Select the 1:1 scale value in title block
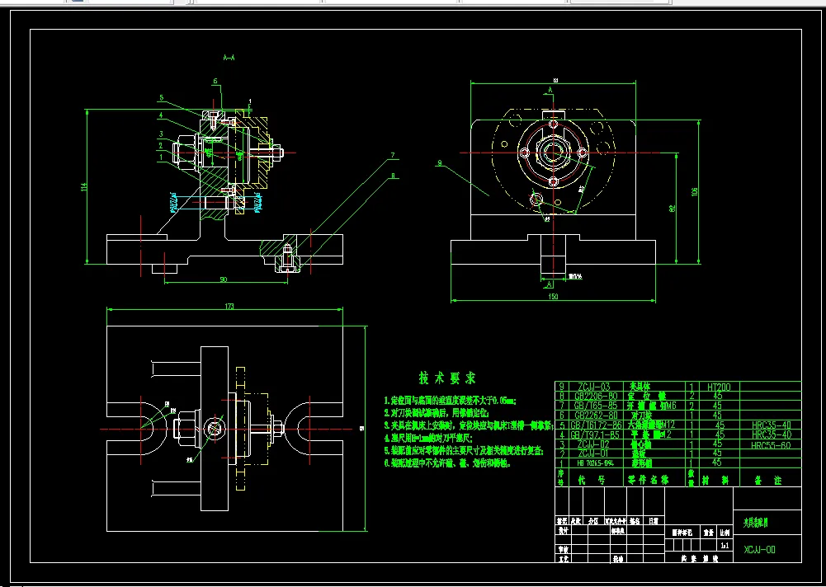Viewport: 826px width, 587px height. tap(725, 546)
